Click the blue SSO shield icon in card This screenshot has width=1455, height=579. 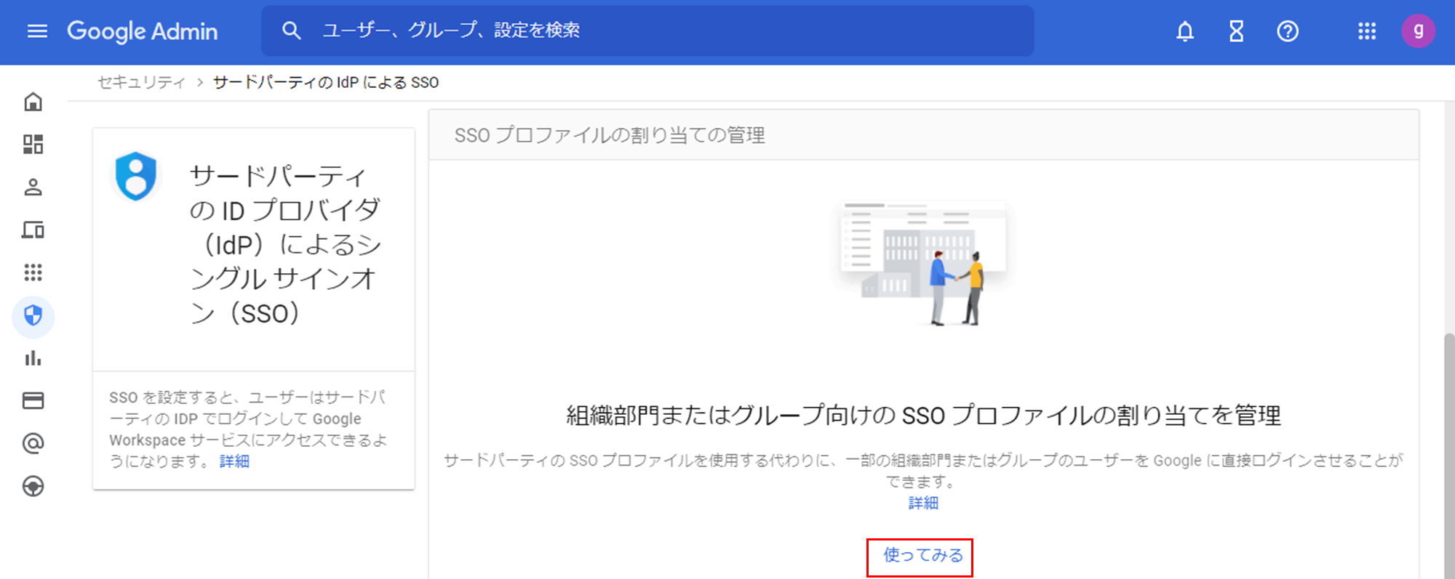(x=136, y=176)
